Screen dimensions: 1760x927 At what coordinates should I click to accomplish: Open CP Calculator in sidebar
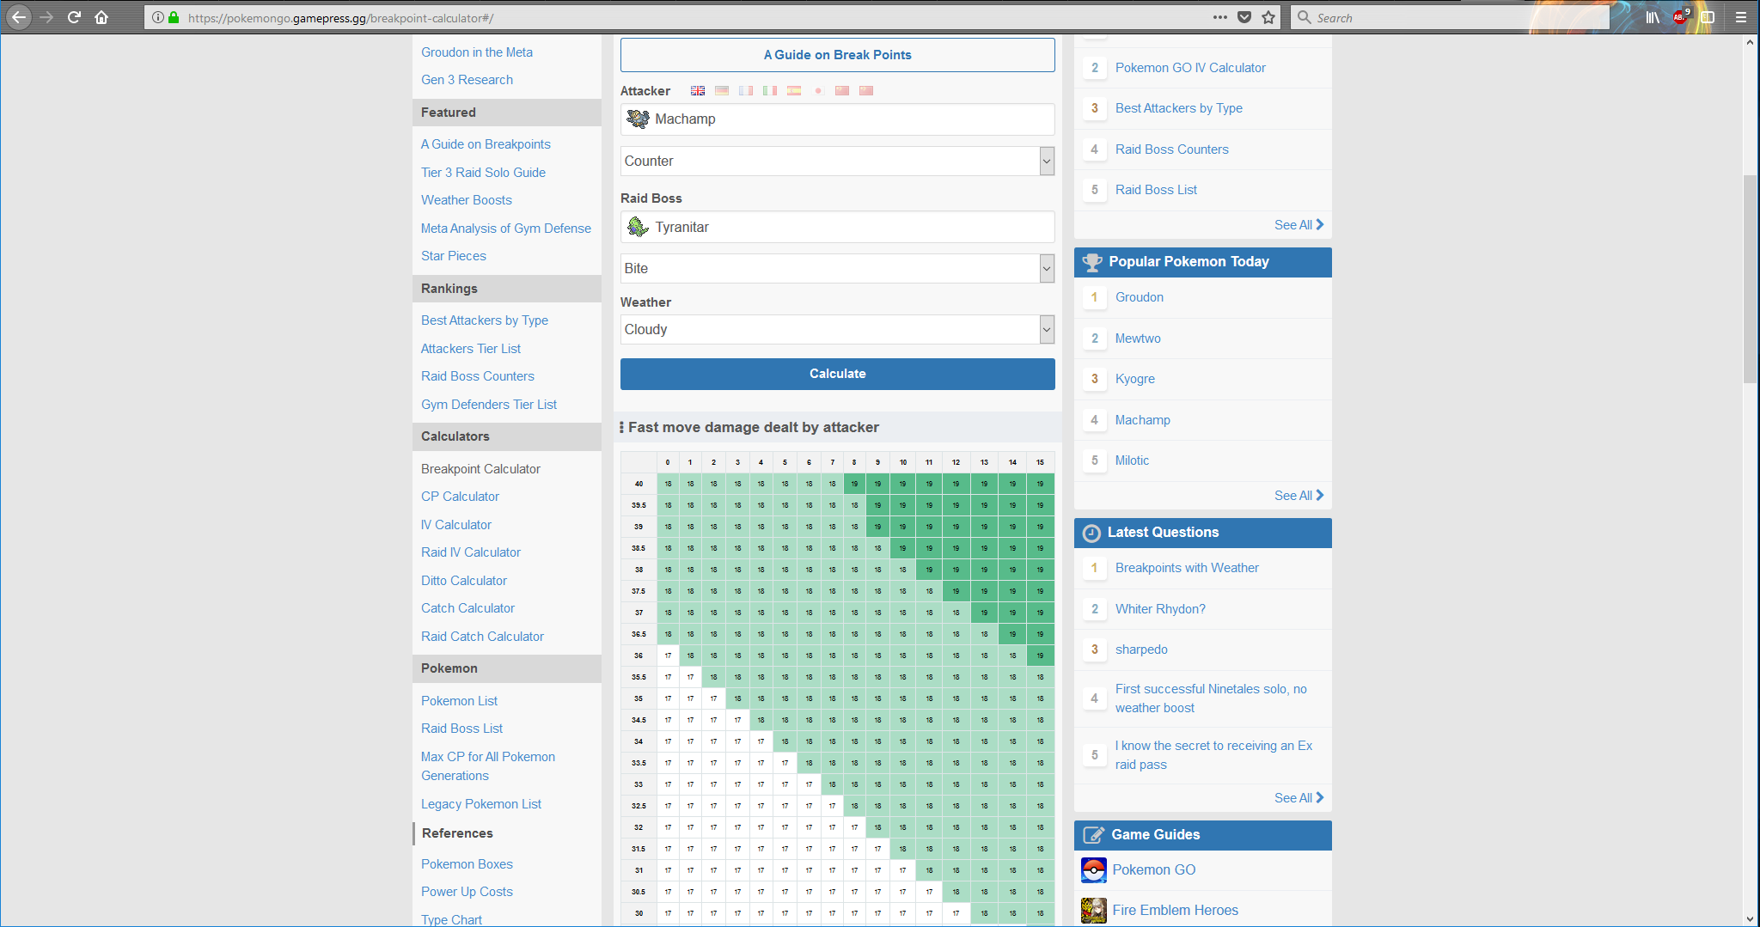[460, 497]
